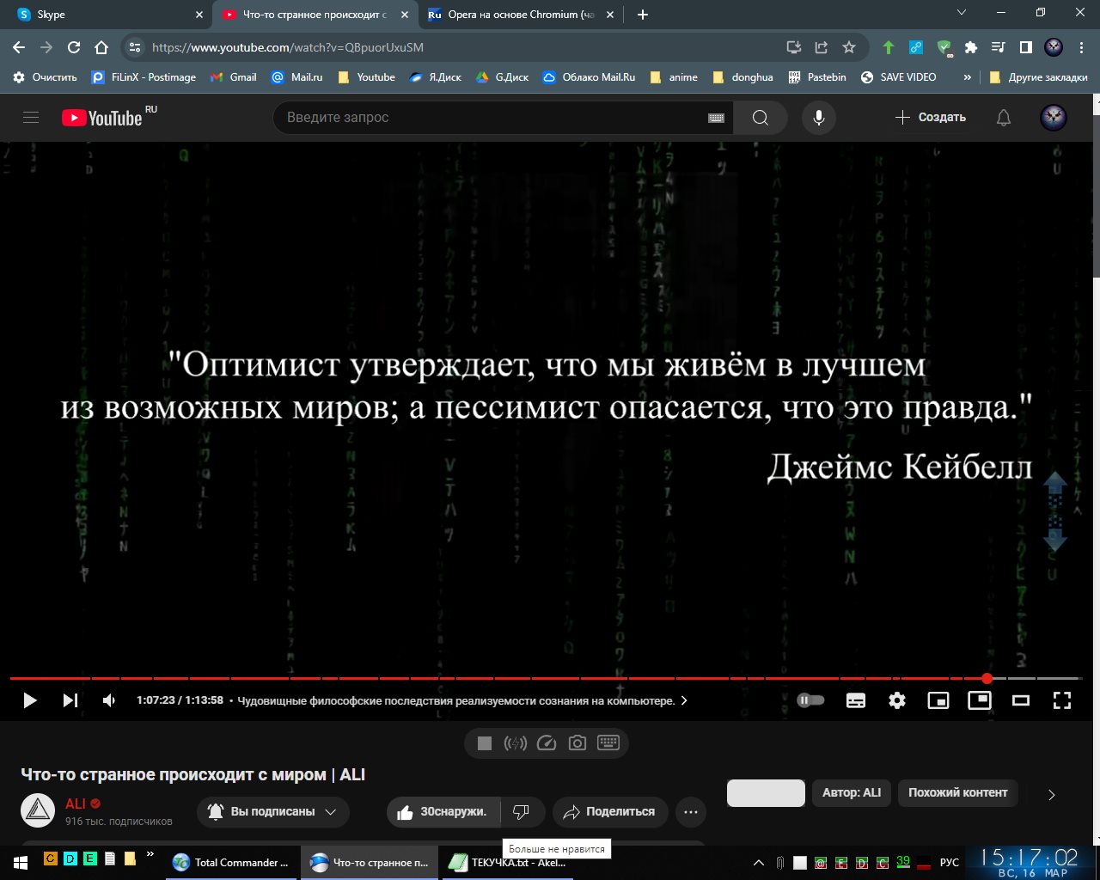
Task: Show hidden bookmarks with the double chevron
Action: (967, 77)
